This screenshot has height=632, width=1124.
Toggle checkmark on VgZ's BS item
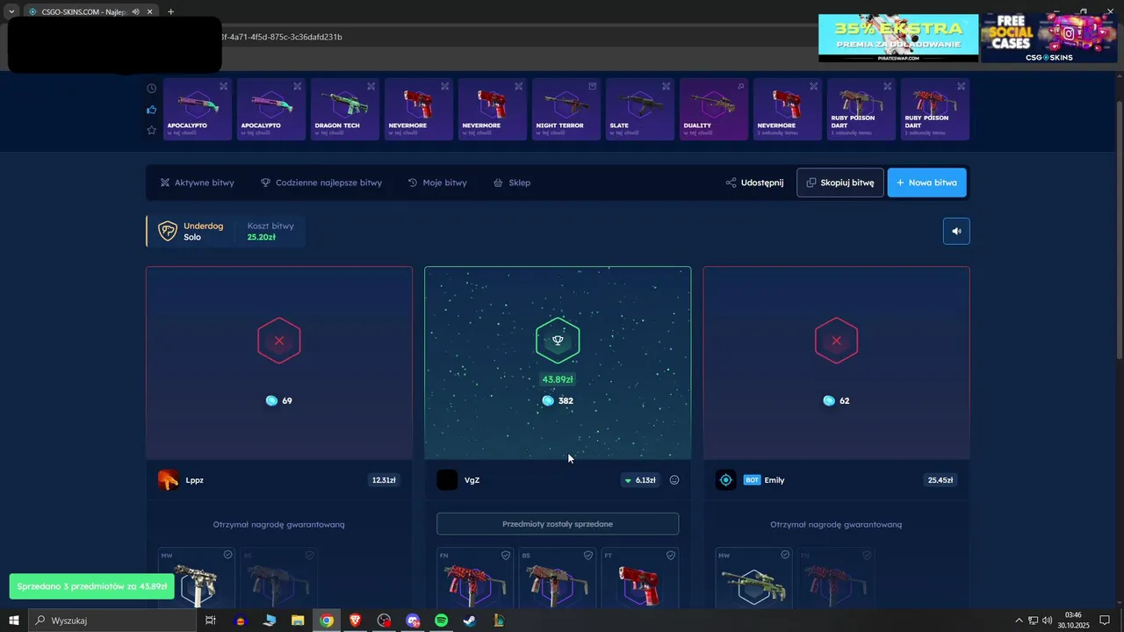pos(588,555)
